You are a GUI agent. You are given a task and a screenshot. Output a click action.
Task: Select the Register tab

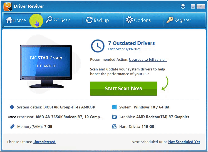point(179,20)
